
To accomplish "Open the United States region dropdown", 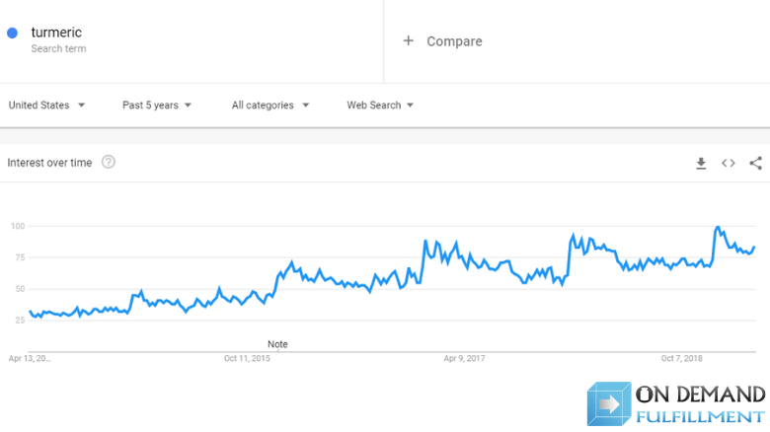I will pos(47,105).
